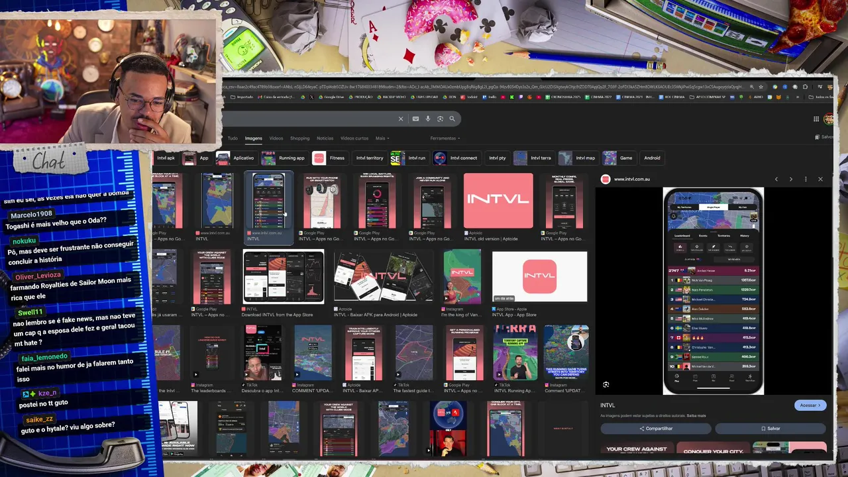Click the magnifier search submit icon
Viewport: 848px width, 477px height.
coord(452,119)
